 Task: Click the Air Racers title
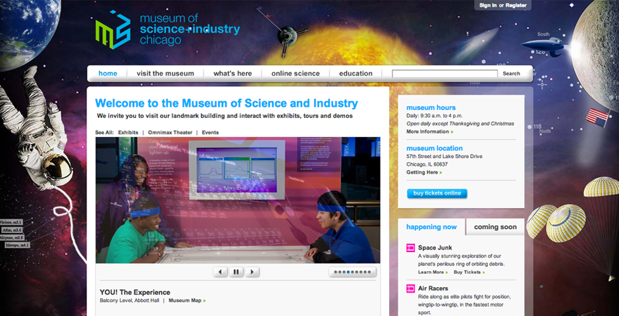pos(433,288)
